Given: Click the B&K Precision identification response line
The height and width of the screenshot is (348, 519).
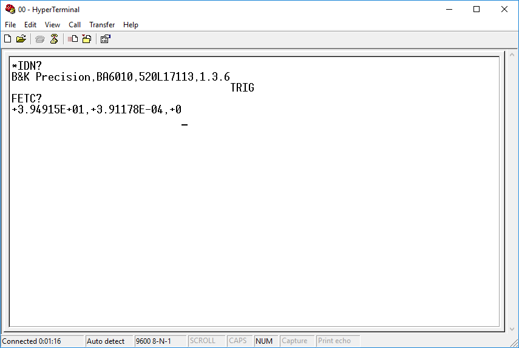Looking at the screenshot, I should point(120,76).
